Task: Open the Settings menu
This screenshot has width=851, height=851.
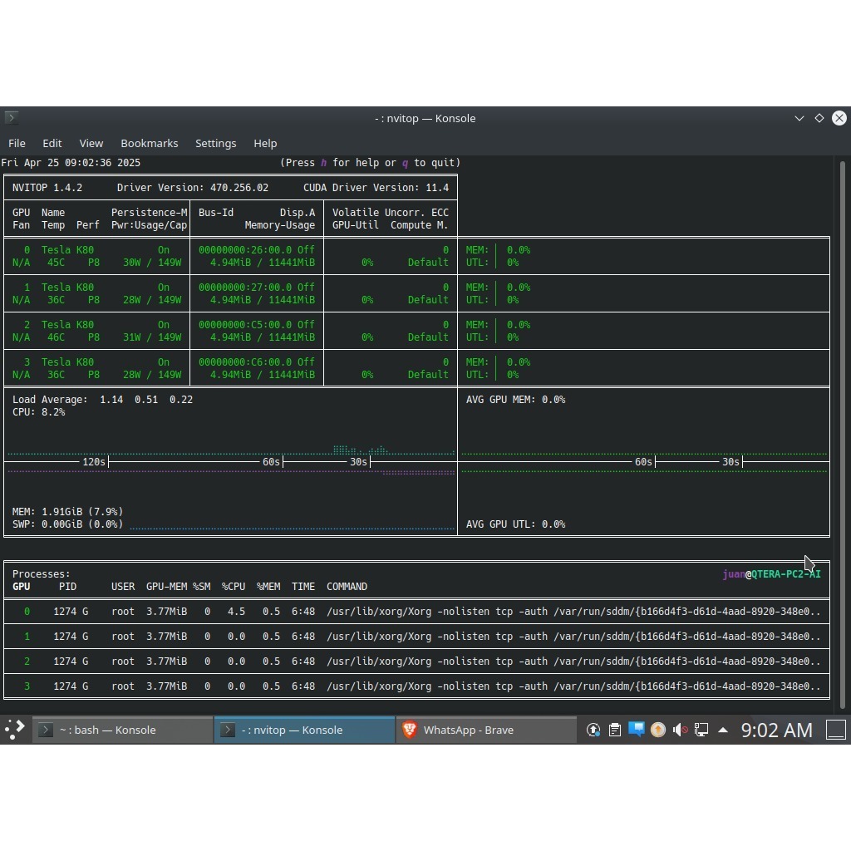Action: [215, 143]
